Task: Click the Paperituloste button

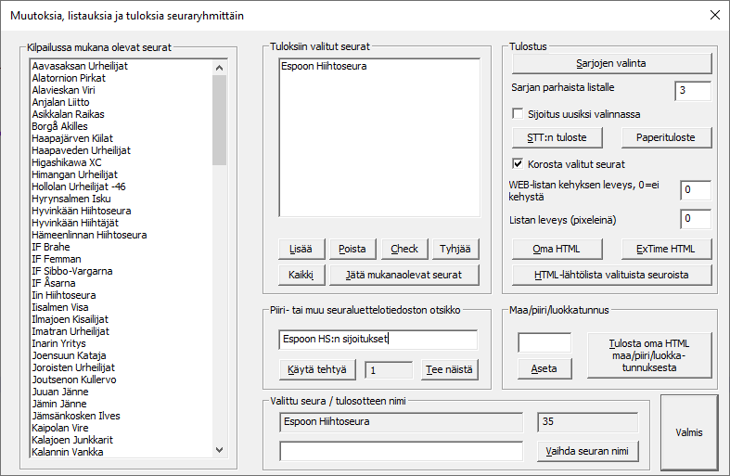Action: (660, 137)
